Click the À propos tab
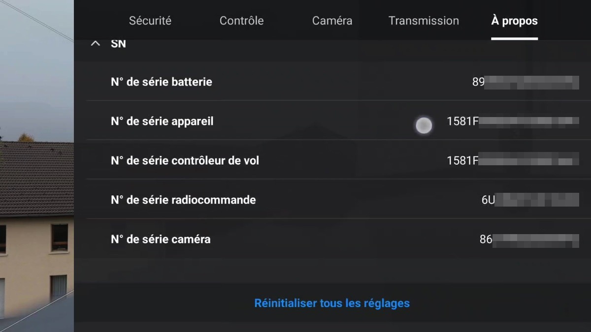 click(x=514, y=21)
